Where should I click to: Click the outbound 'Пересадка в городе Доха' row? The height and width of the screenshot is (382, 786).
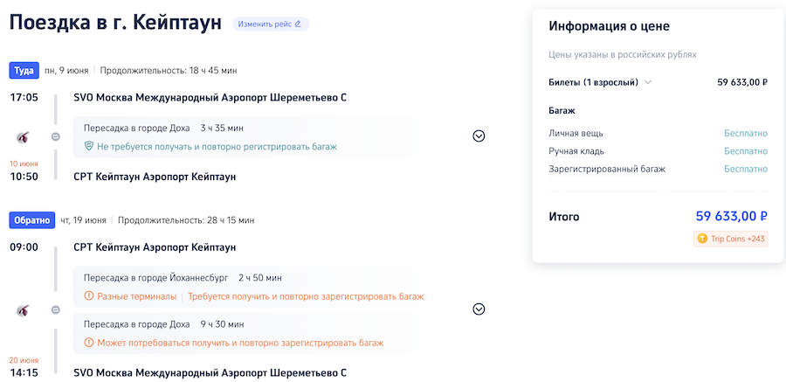[x=136, y=128]
